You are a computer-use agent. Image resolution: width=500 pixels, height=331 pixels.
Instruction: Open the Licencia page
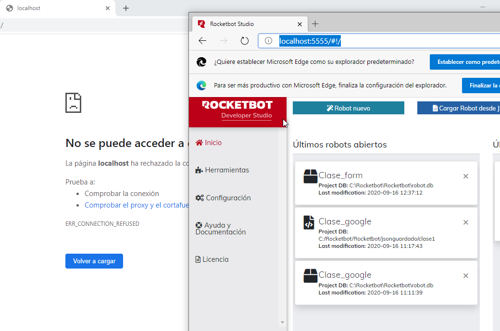pyautogui.click(x=212, y=259)
